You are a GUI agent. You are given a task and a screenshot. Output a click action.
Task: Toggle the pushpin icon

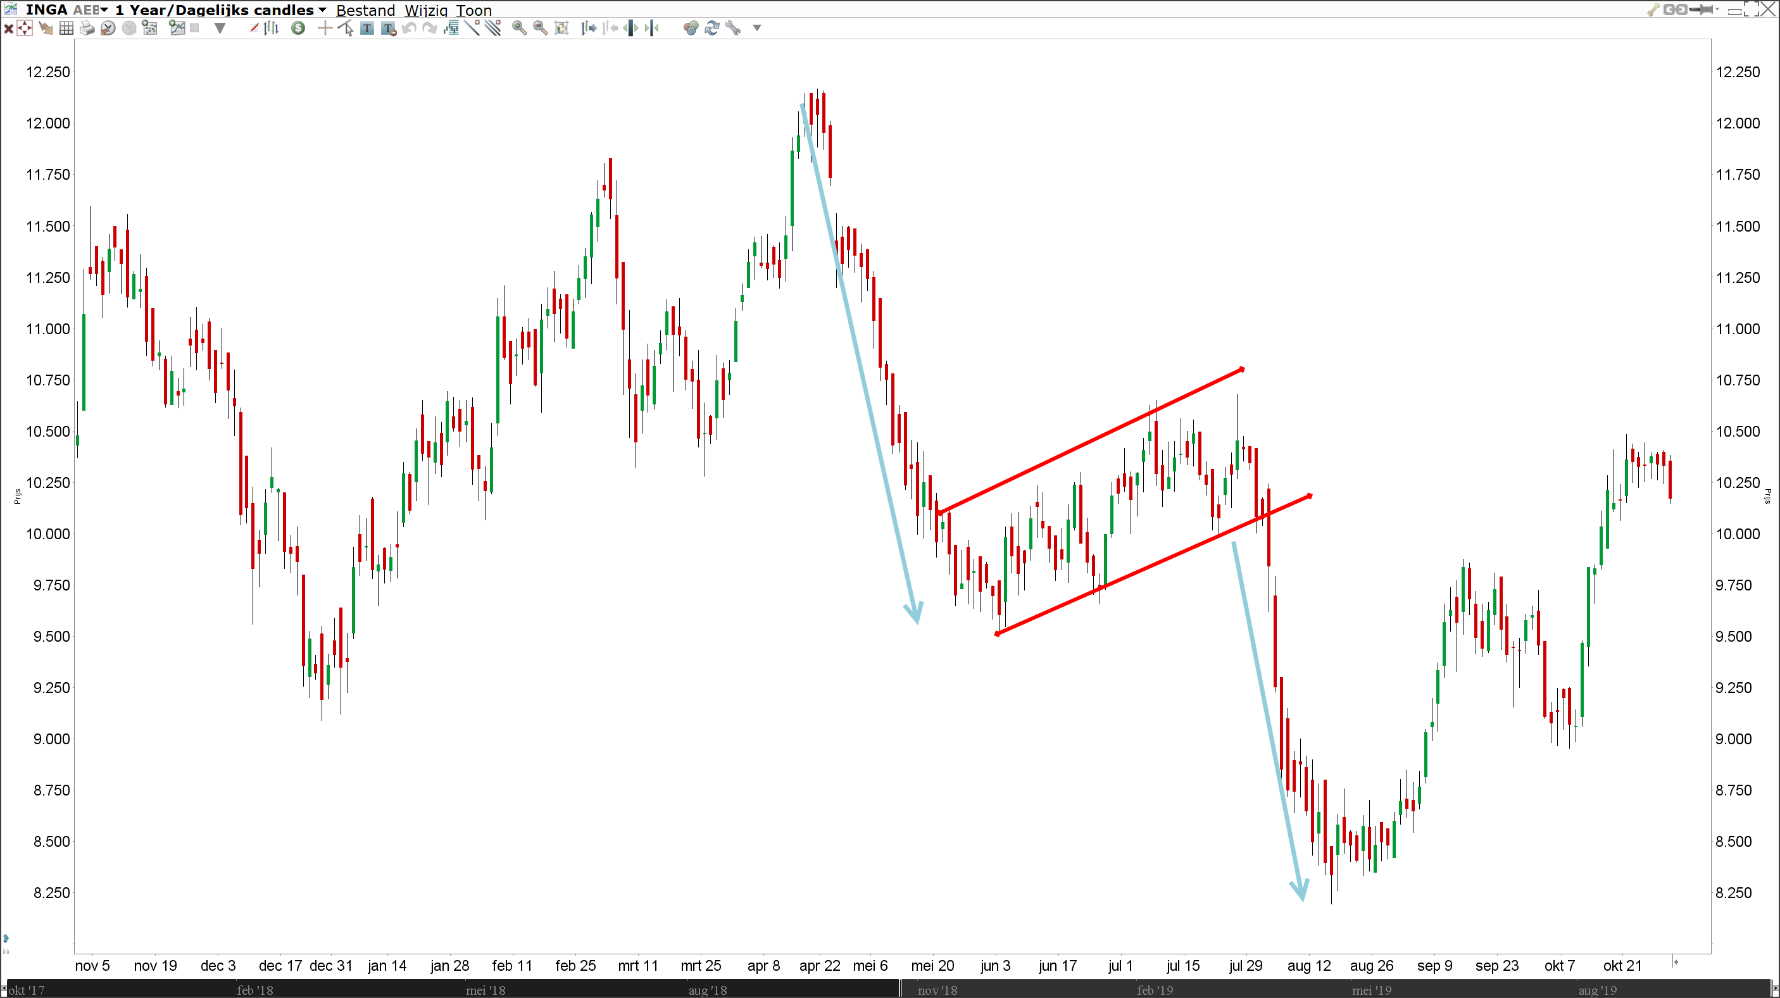click(x=1702, y=9)
